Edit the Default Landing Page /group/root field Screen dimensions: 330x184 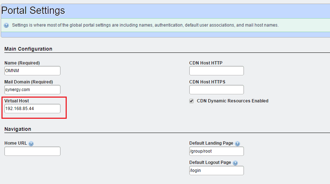(217, 151)
